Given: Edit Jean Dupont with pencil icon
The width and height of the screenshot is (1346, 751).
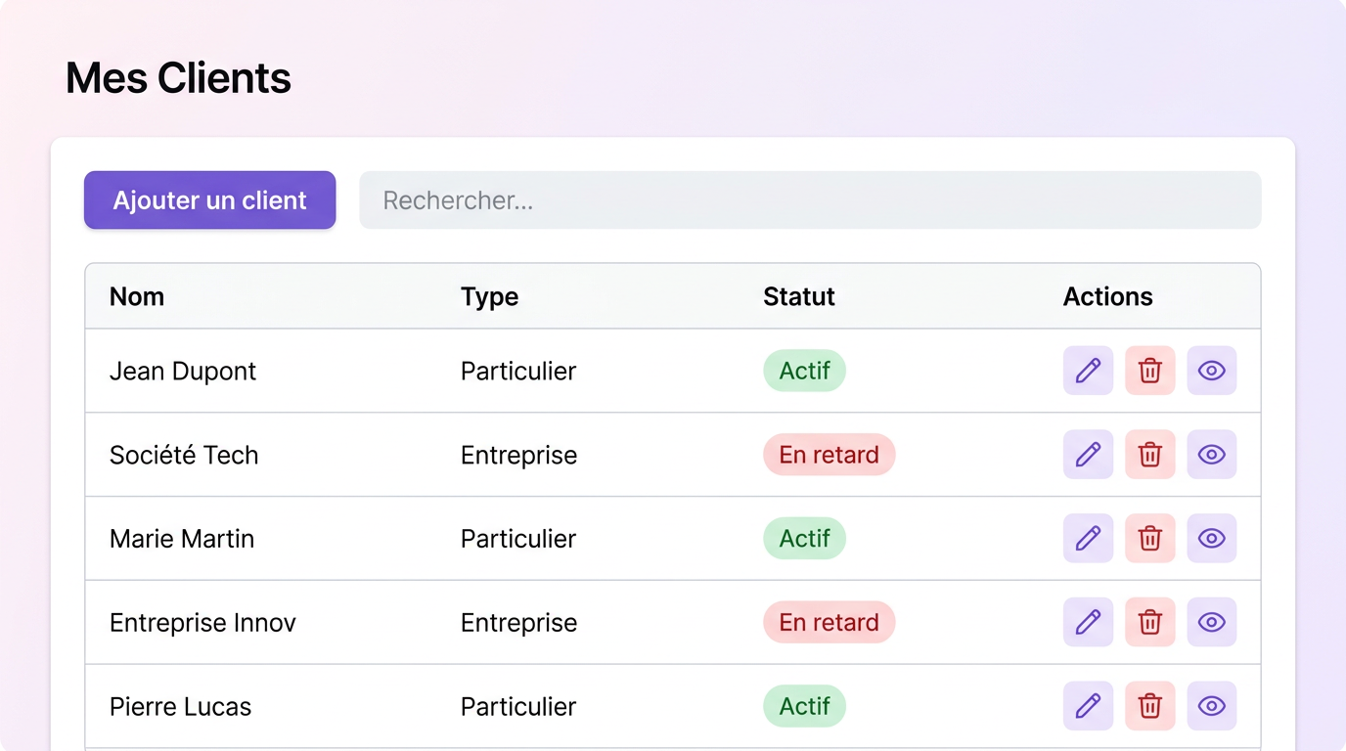Looking at the screenshot, I should 1088,371.
